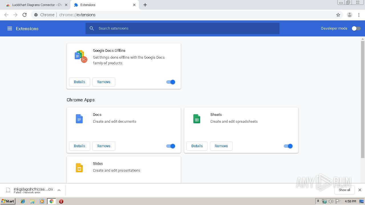Go back to previous page
365x205 pixels.
pos(6,15)
